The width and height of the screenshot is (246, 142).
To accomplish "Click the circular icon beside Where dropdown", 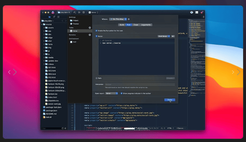I will tap(129, 19).
